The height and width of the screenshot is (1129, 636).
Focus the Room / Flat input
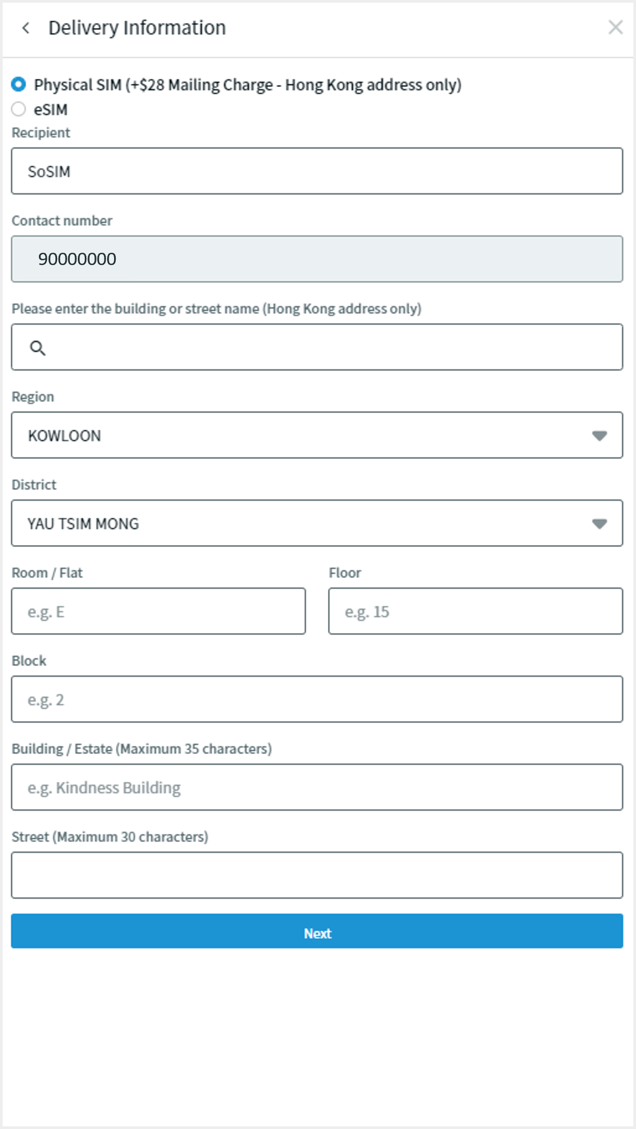158,611
